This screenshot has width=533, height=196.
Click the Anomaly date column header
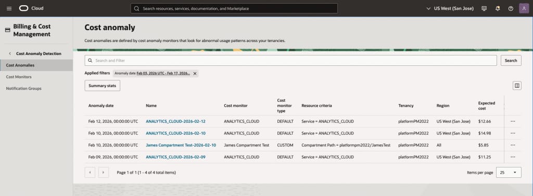[x=101, y=106]
